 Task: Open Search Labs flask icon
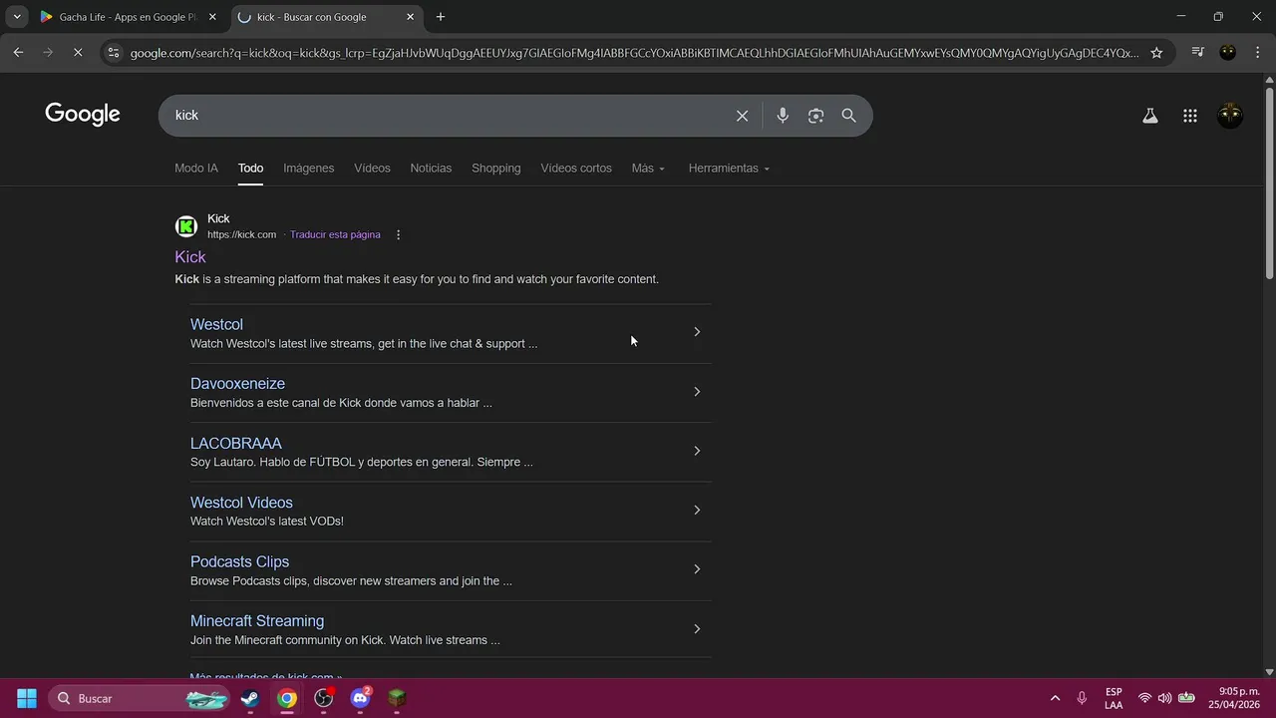[1149, 116]
